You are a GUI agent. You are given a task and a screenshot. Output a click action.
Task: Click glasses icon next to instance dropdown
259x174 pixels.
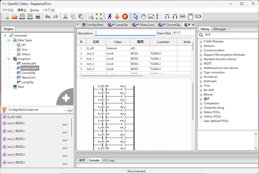71,110
